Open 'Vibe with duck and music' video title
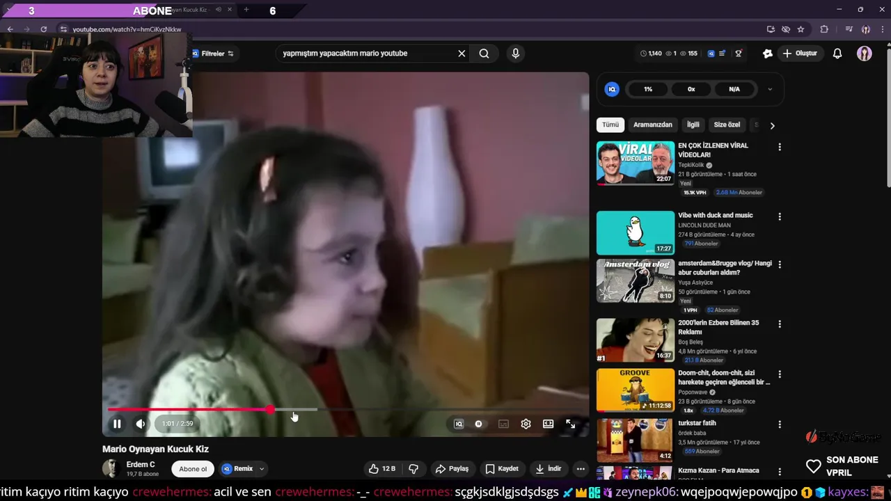Screen dimensions: 891x501 [x=716, y=216]
